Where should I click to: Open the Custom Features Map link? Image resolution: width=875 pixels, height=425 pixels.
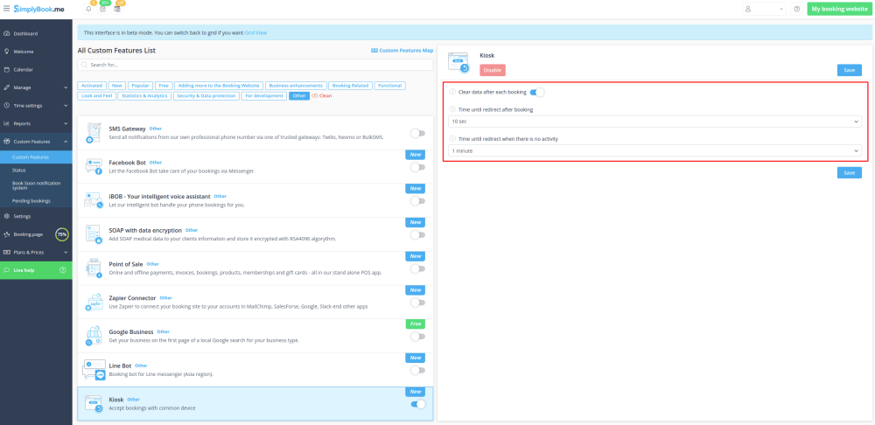pyautogui.click(x=402, y=51)
